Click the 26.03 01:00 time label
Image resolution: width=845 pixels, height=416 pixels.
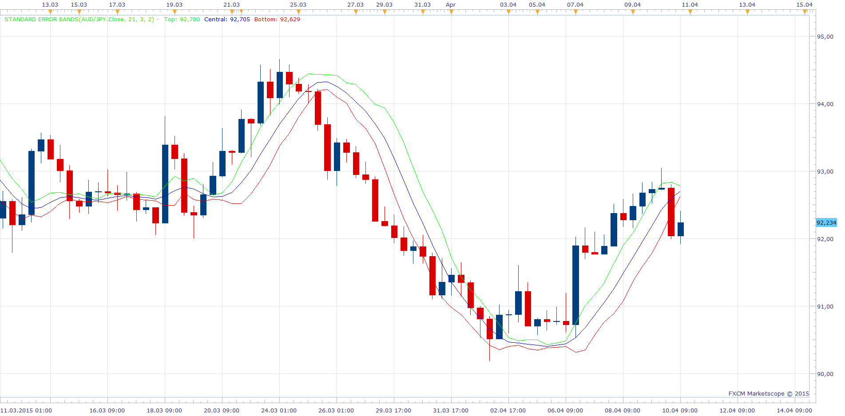click(336, 411)
